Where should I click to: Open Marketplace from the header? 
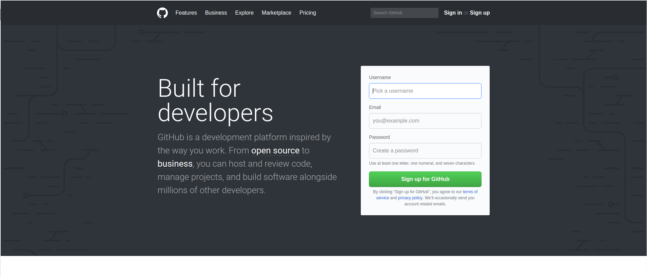[276, 13]
